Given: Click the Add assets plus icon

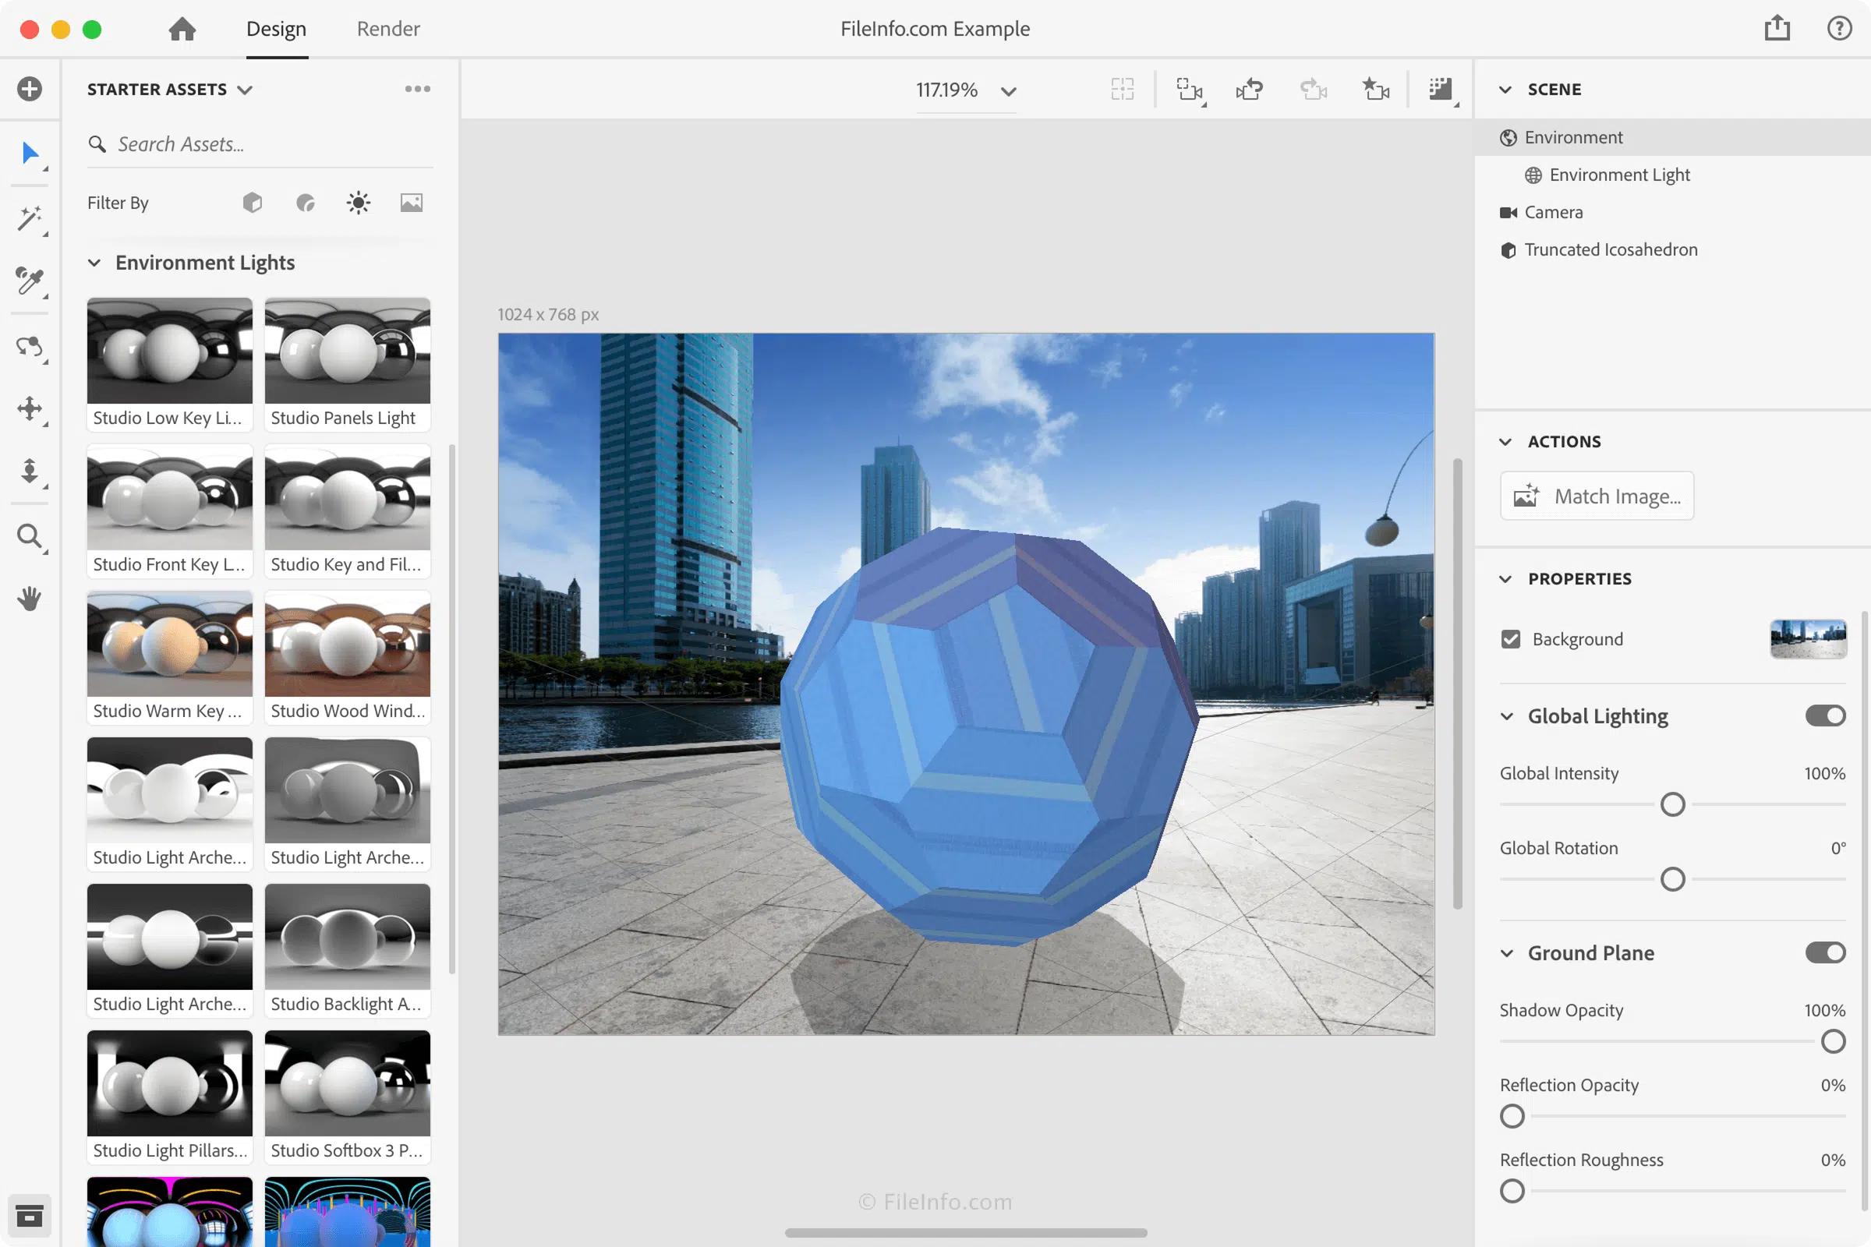Looking at the screenshot, I should pyautogui.click(x=30, y=88).
